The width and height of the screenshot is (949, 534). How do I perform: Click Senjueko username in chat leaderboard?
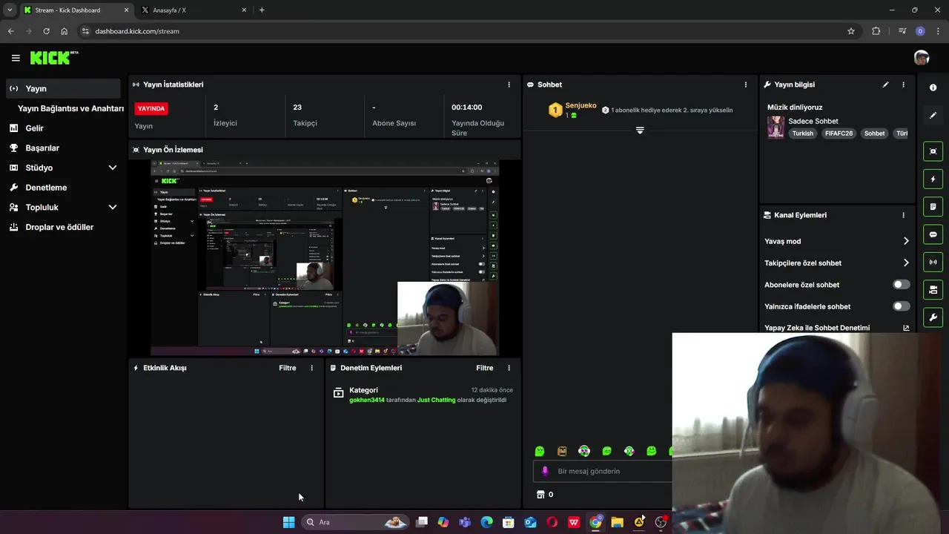point(581,106)
